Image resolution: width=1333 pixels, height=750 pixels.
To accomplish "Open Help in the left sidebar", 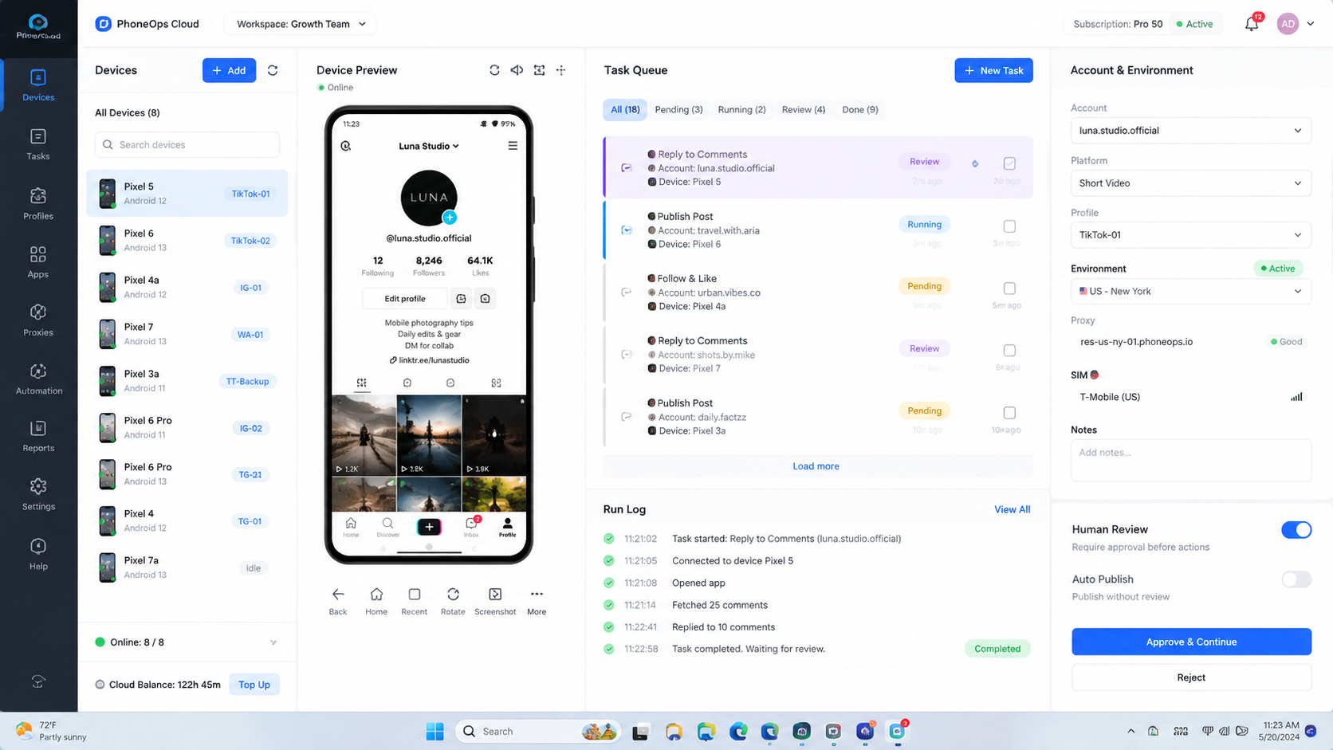I will [x=38, y=554].
